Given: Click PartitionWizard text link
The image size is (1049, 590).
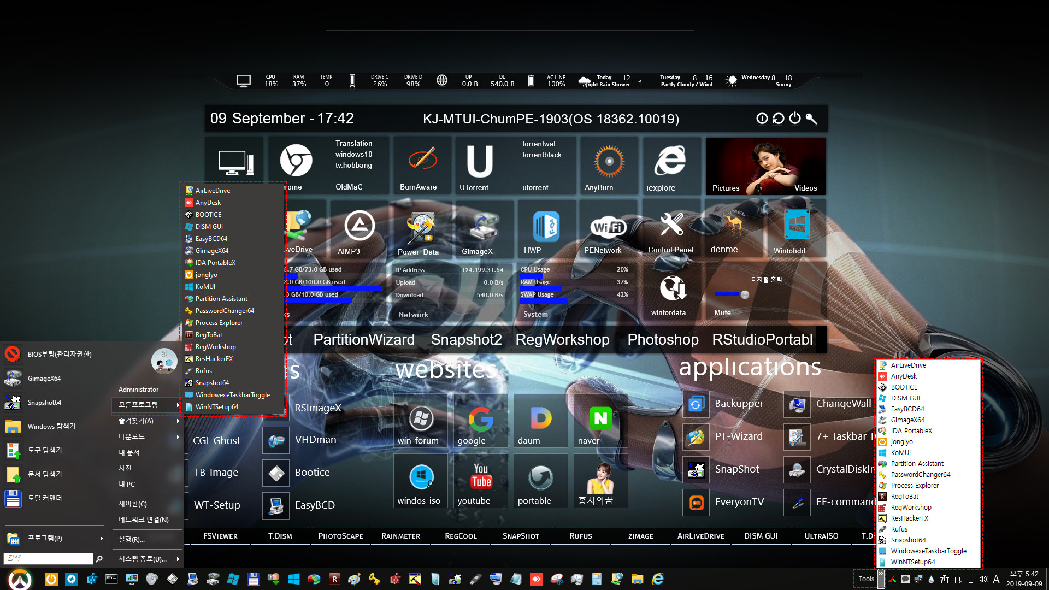Looking at the screenshot, I should (364, 339).
